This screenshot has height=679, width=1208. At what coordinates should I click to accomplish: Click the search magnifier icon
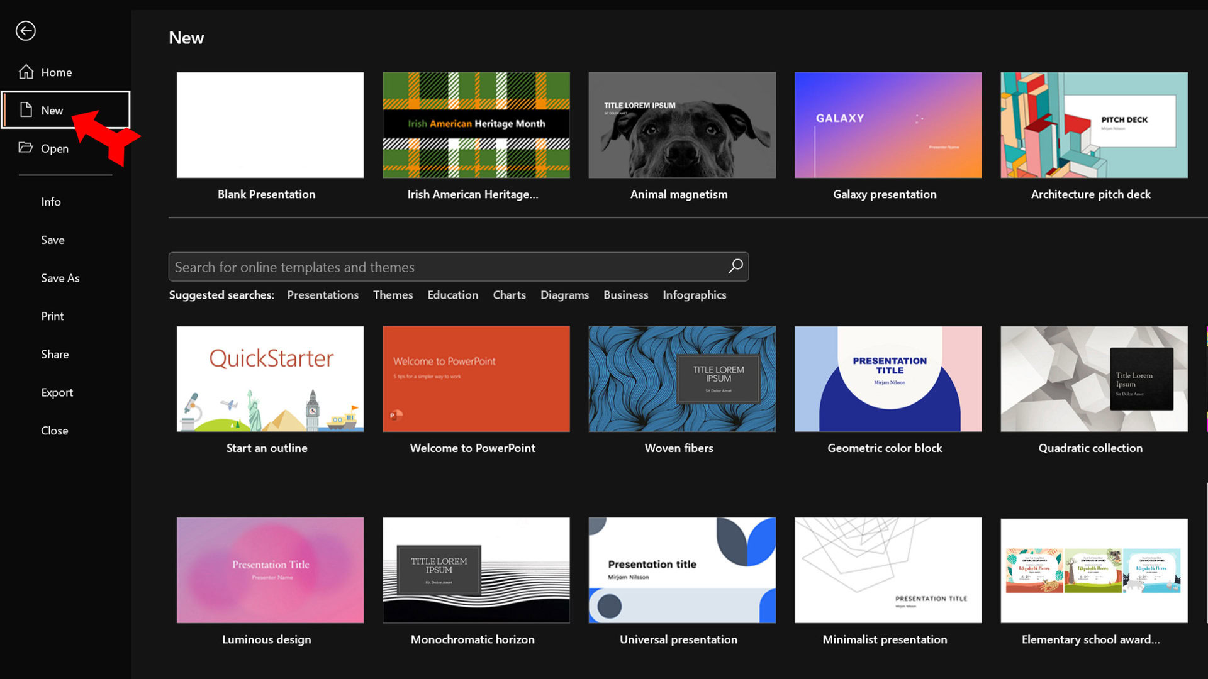(x=735, y=267)
